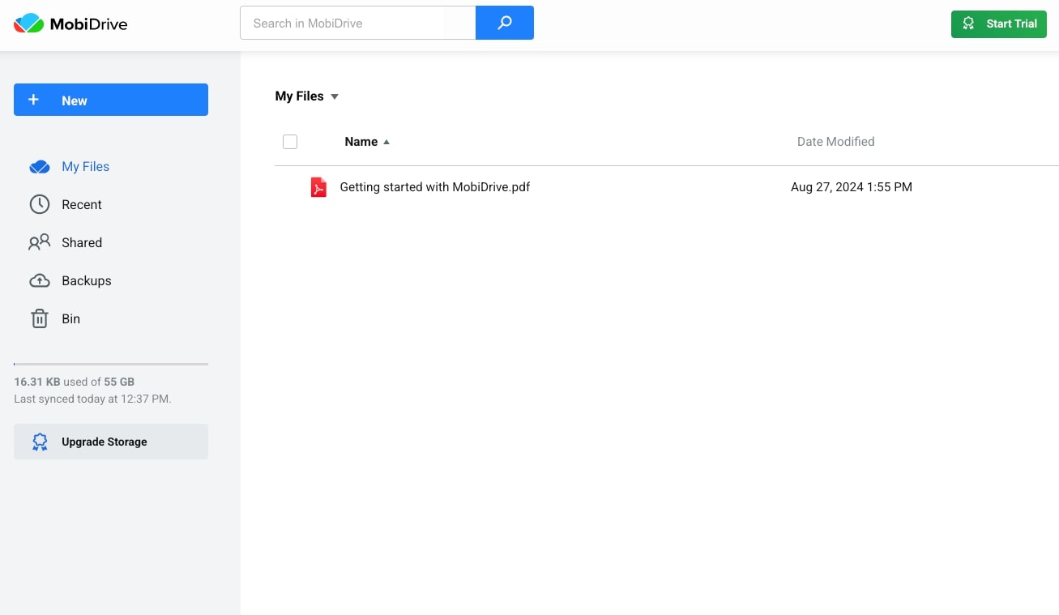Click the plus icon on New button
Viewport: 1059px width, 615px height.
click(33, 100)
